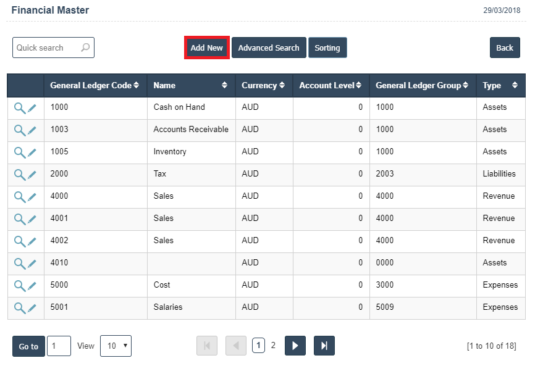This screenshot has height=366, width=535.
Task: Edit the Tax ledger entry 2000
Action: tap(32, 175)
